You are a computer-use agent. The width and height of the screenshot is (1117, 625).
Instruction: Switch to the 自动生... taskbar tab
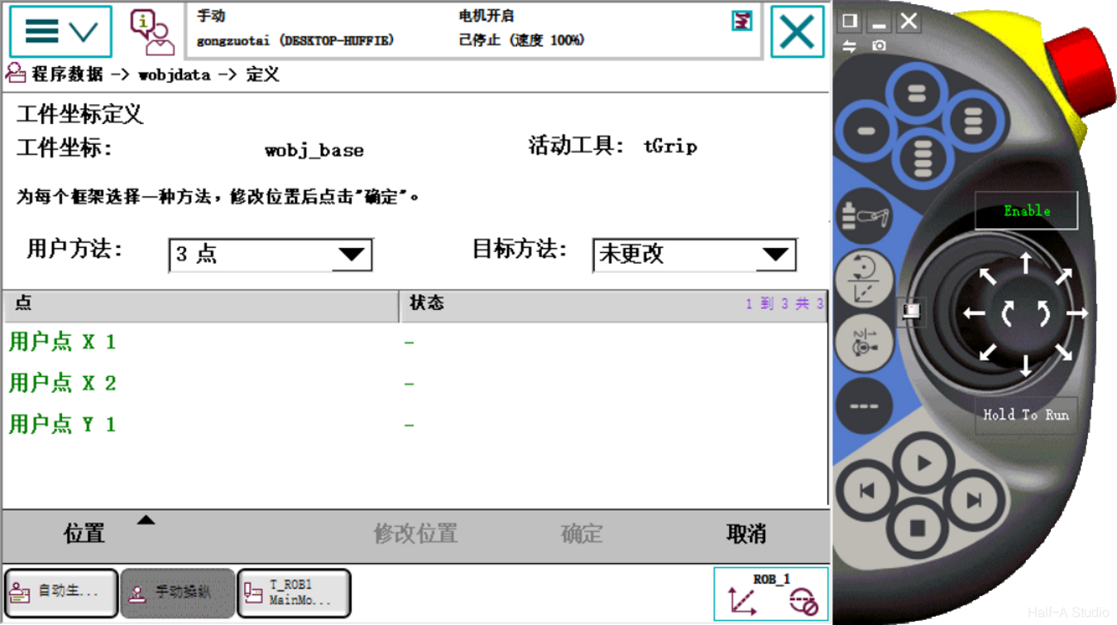pyautogui.click(x=61, y=592)
